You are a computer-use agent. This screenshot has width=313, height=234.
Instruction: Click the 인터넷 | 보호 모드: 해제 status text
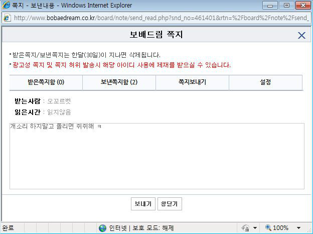coord(141,228)
